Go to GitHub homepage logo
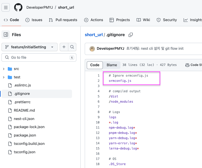 pyautogui.click(x=18, y=7)
